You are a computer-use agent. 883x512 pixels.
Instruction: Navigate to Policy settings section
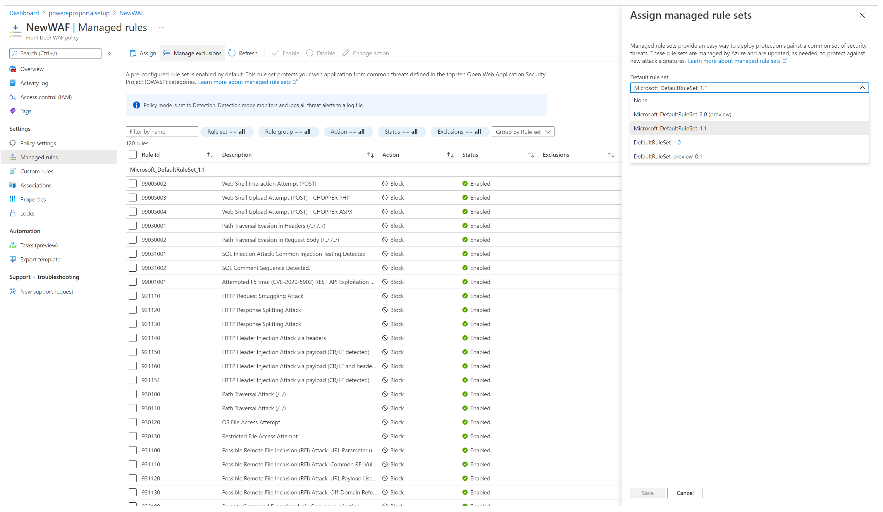pos(38,143)
